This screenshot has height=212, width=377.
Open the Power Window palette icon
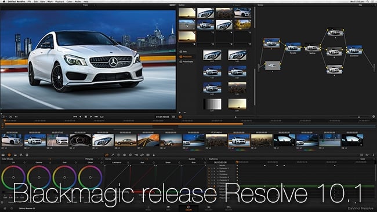tap(118, 155)
